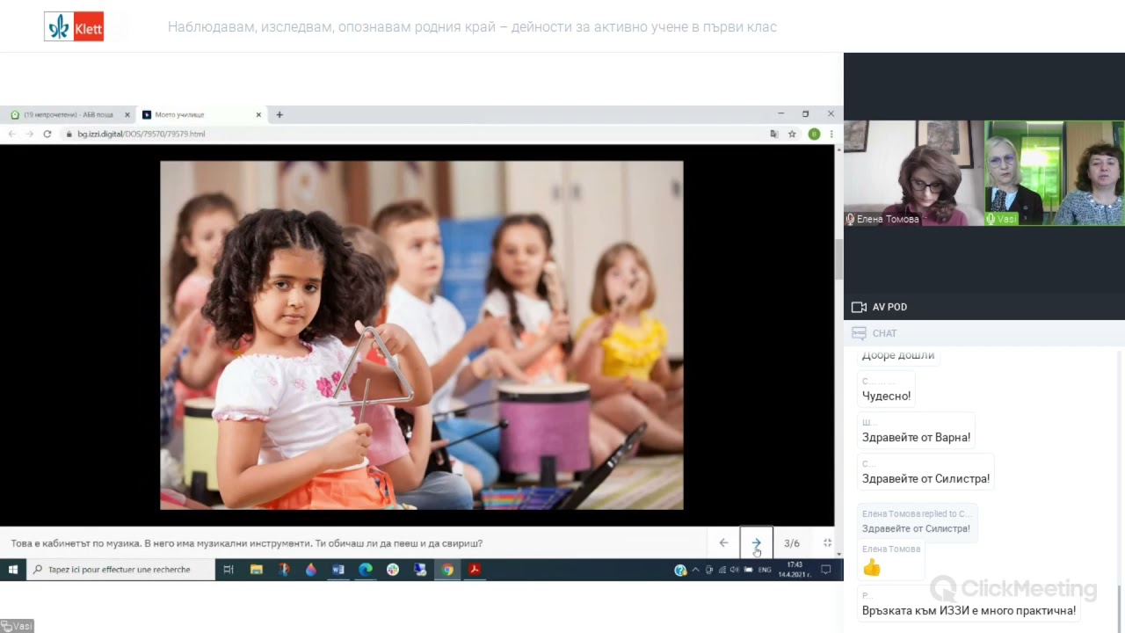Open a new Chrome tab with plus

279,114
